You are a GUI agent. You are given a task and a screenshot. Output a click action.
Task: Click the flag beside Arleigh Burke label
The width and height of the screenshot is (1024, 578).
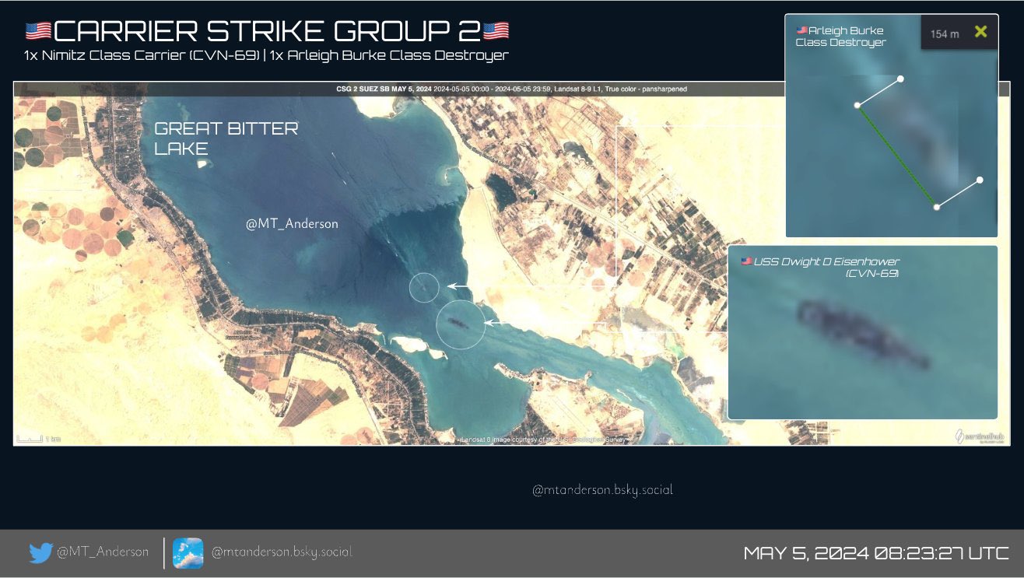(801, 30)
